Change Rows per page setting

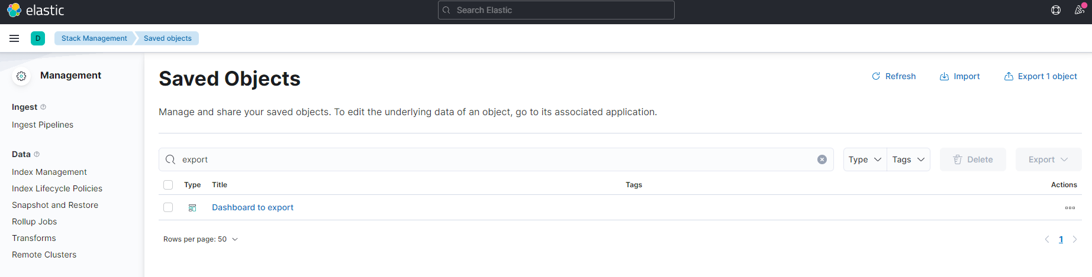click(200, 239)
